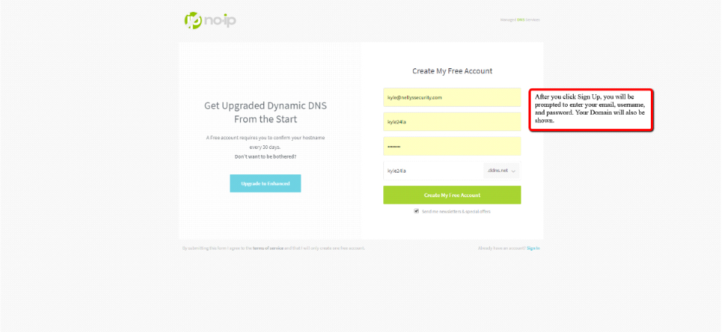Viewport: 722px width, 332px height.
Task: Click the email field containing kyle@nellyssecurity.com
Action: pyautogui.click(x=451, y=97)
